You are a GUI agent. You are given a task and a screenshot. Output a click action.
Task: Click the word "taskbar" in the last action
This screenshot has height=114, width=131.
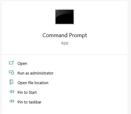(x=35, y=102)
